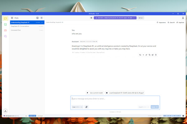Create a new chat with plus icon
Viewport: 187px width, 124px height.
pos(41,18)
